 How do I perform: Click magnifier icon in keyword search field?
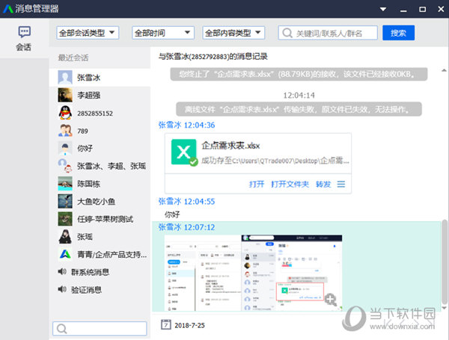(287, 33)
